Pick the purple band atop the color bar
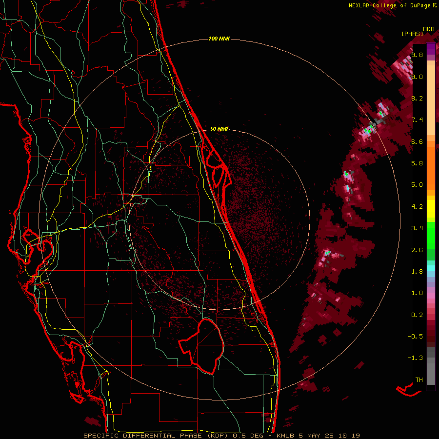This screenshot has width=439, height=439. pos(431,49)
